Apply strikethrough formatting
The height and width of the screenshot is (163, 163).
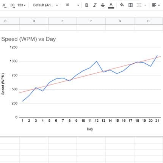(103, 5)
